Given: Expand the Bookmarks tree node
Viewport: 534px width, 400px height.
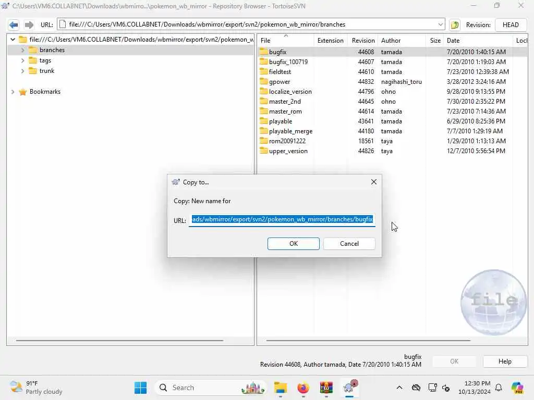Looking at the screenshot, I should tap(13, 92).
